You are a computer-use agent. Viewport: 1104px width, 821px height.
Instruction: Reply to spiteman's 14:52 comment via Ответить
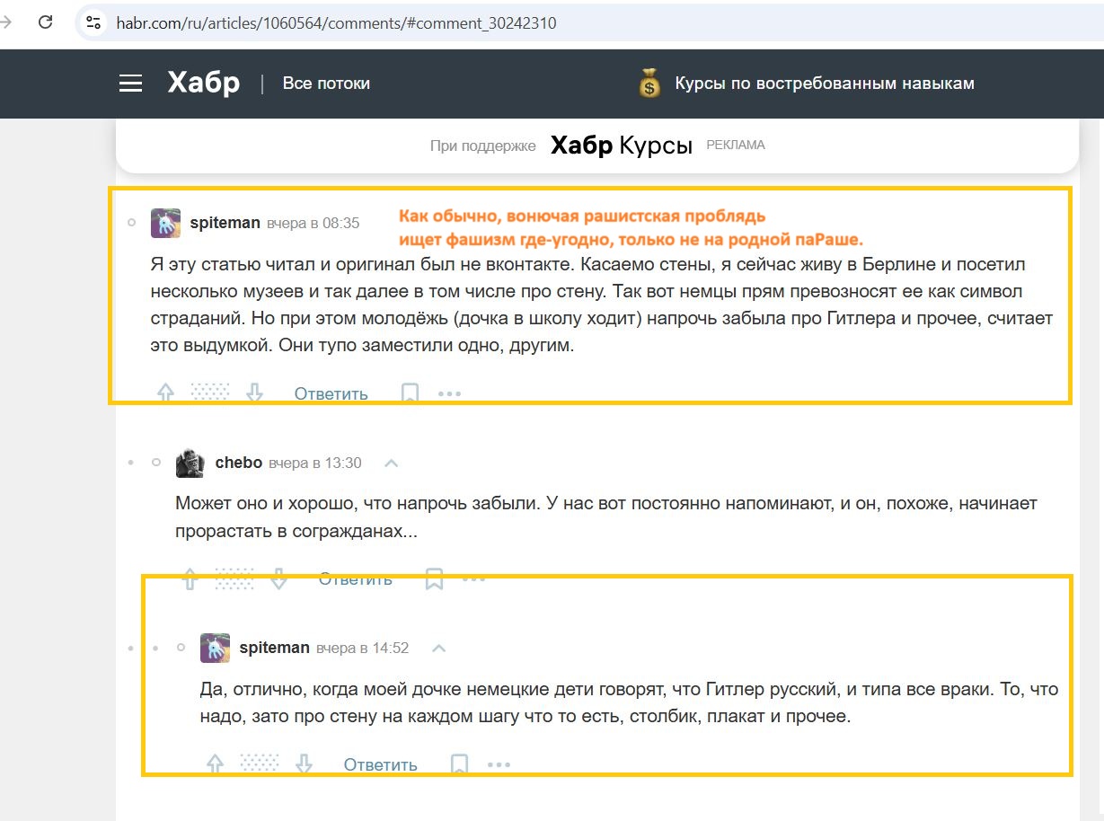click(x=381, y=764)
